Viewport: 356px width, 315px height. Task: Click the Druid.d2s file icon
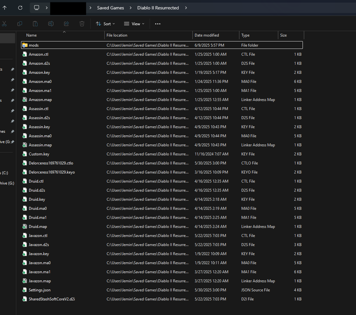[25, 190]
